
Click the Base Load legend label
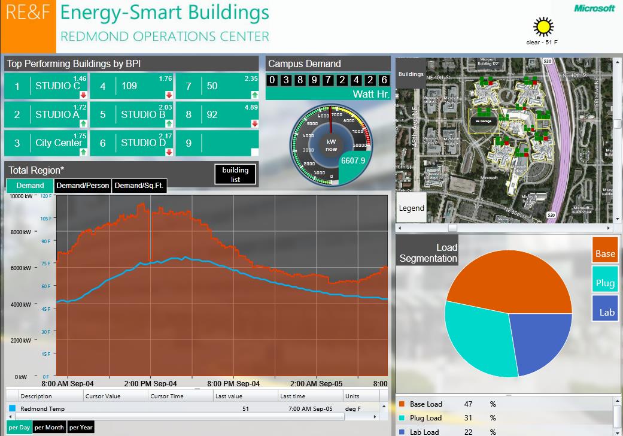coord(426,404)
